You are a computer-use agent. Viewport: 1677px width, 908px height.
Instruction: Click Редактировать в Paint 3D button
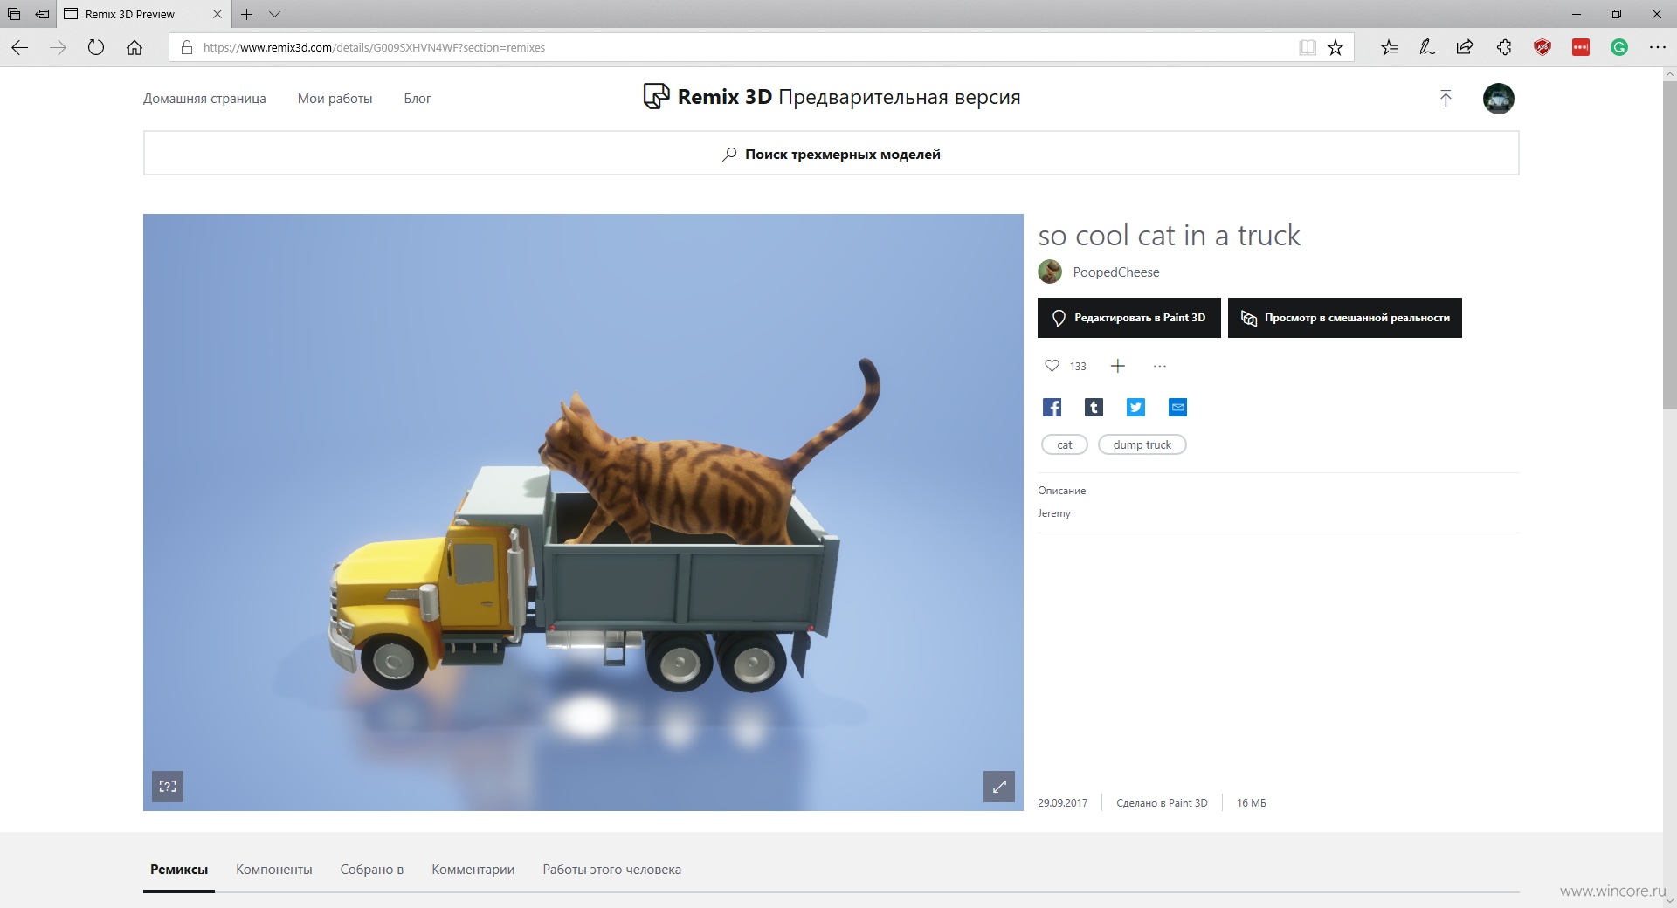click(x=1129, y=318)
